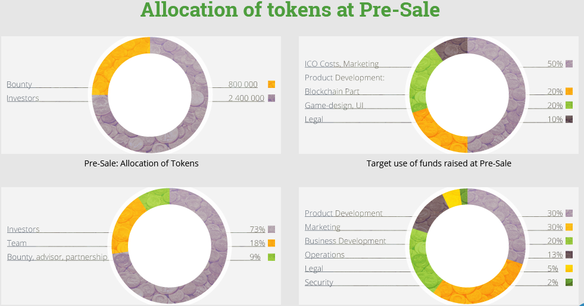The width and height of the screenshot is (584, 306).
Task: Click the yellow Legal 5% legend swatch
Action: [569, 269]
